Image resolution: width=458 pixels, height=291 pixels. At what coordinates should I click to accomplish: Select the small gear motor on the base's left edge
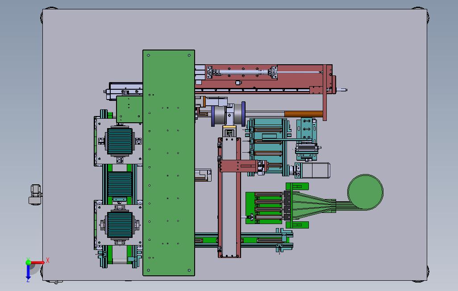(35, 195)
